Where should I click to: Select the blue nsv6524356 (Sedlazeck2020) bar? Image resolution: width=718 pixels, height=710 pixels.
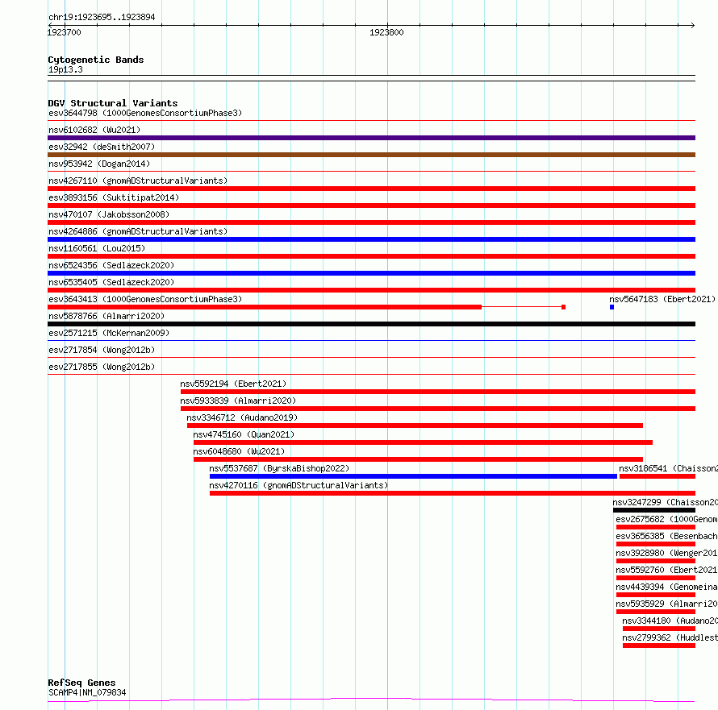[371, 273]
